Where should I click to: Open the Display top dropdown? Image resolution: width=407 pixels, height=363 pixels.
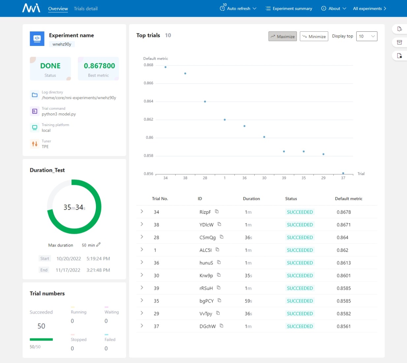(367, 36)
